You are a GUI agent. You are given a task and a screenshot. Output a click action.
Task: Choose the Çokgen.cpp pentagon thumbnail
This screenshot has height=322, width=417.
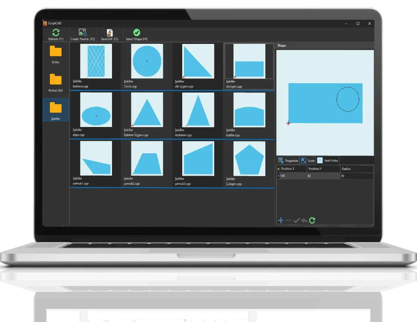coord(249,158)
